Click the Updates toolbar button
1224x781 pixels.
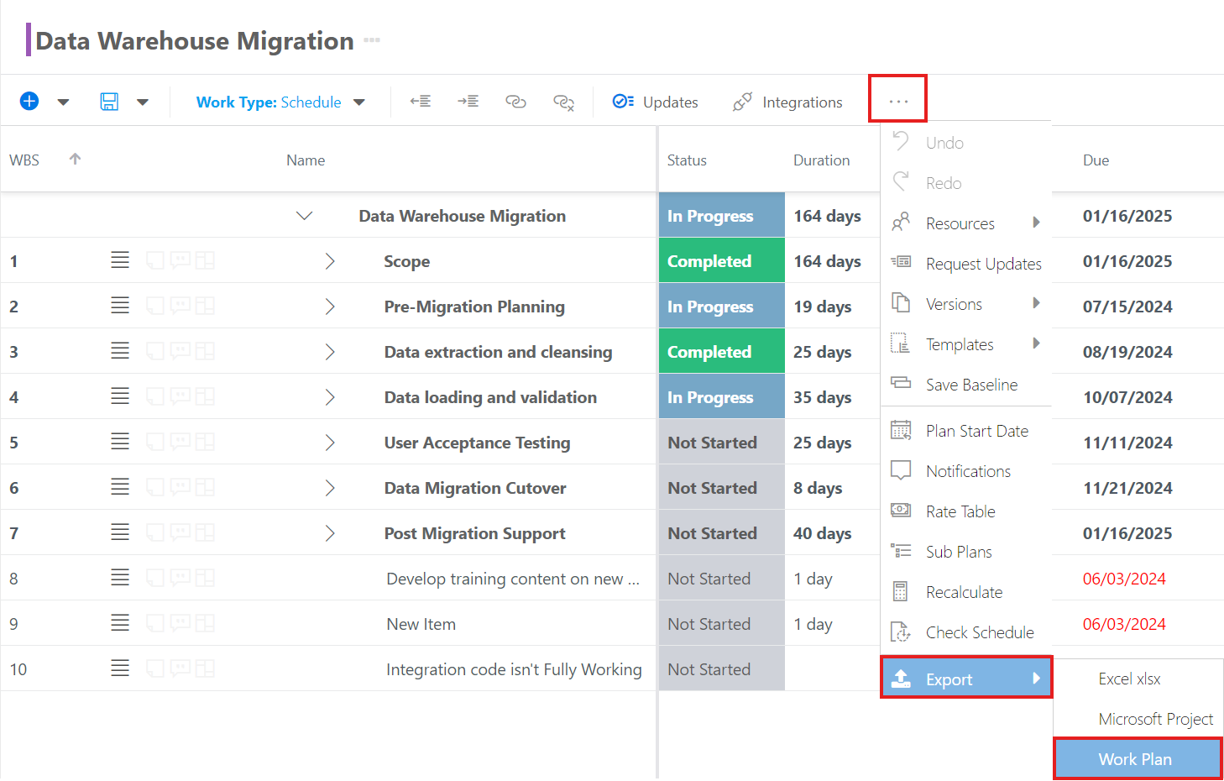655,102
